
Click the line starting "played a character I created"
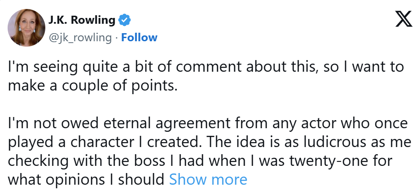pyautogui.click(x=210, y=141)
